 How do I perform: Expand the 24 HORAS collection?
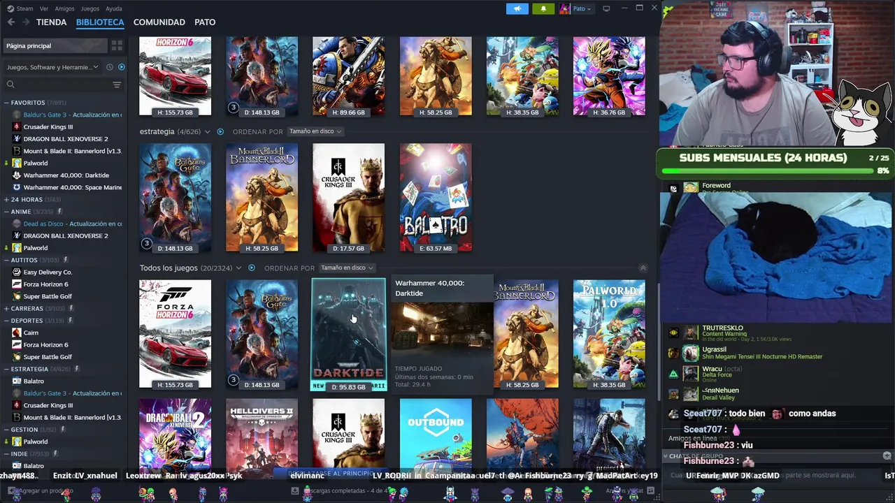coord(6,200)
